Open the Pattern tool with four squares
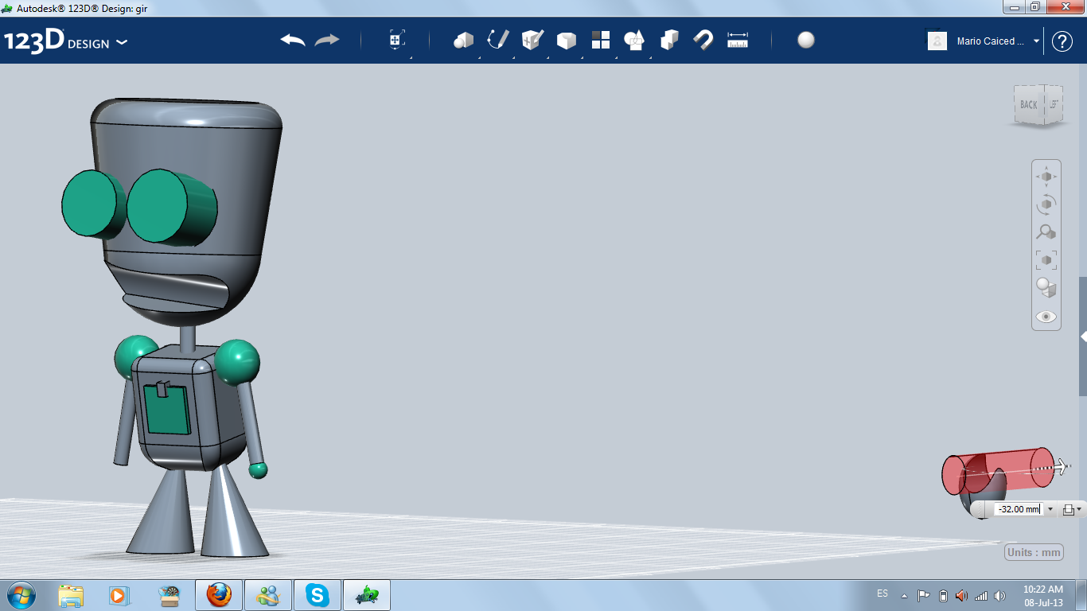This screenshot has height=611, width=1087. (x=601, y=40)
